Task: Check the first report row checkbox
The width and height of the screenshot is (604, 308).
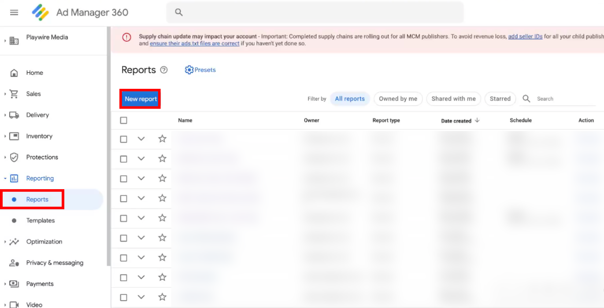Action: click(x=124, y=139)
